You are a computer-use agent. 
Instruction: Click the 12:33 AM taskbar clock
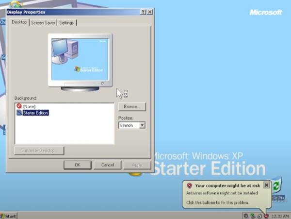[x=280, y=216]
